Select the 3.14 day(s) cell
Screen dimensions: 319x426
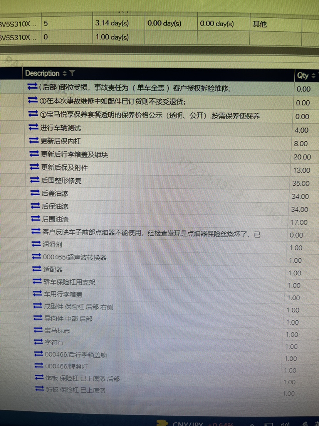point(119,23)
